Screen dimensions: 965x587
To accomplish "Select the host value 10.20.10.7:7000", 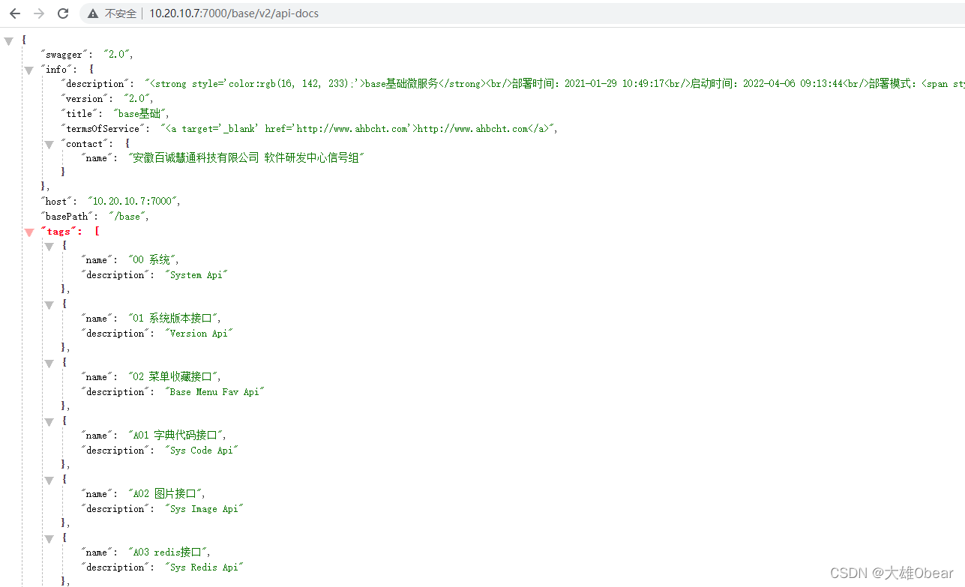I will point(133,201).
